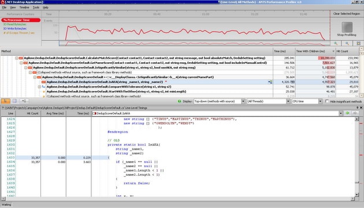Collapse first 'Collapsed methods without source' node
Viewport: 364px width, 208px height.
click(x=31, y=73)
